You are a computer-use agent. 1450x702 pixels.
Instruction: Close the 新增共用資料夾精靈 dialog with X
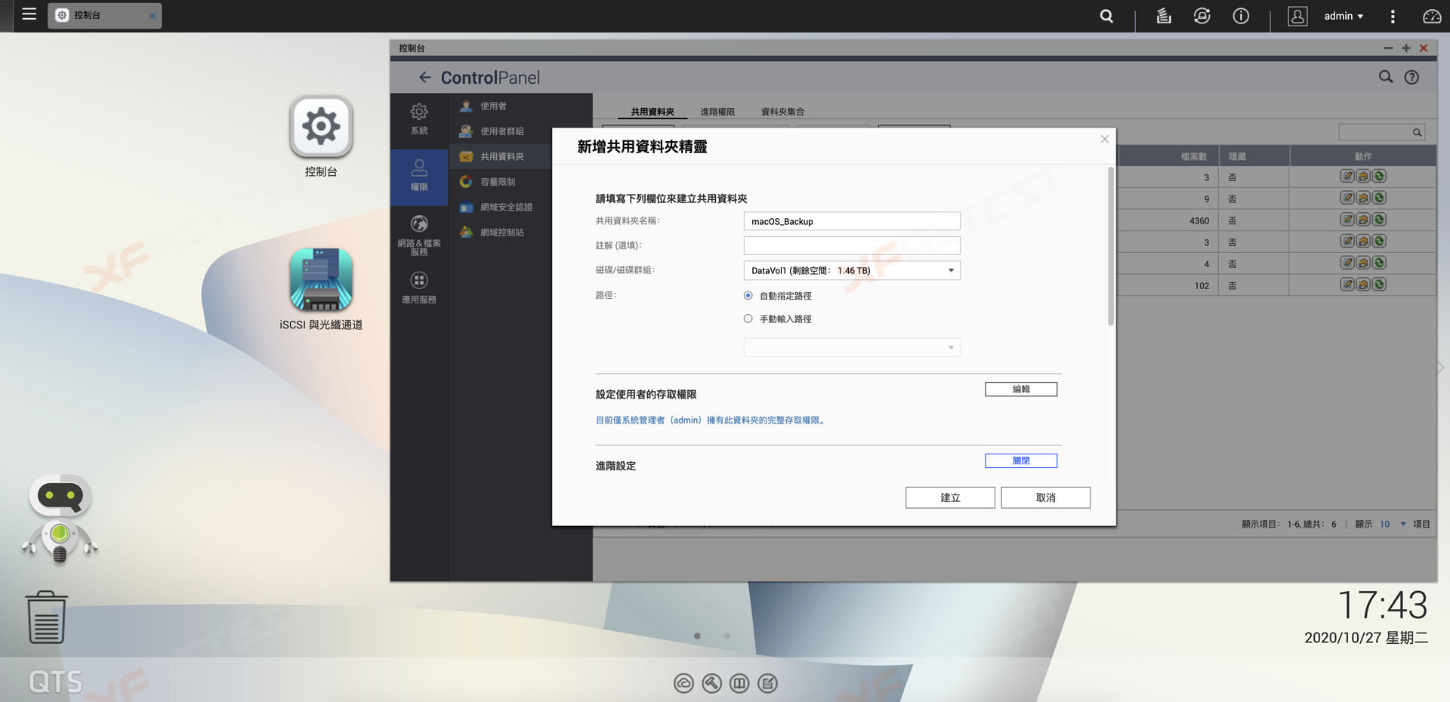[x=1104, y=139]
